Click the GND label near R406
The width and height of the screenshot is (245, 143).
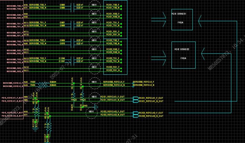click(85, 106)
